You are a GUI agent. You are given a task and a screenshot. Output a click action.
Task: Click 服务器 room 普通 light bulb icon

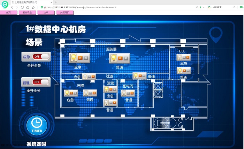(113, 58)
